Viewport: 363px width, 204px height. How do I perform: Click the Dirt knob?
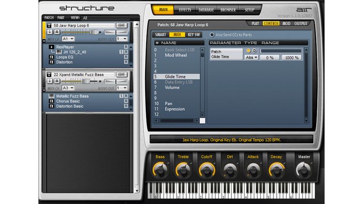pos(230,170)
